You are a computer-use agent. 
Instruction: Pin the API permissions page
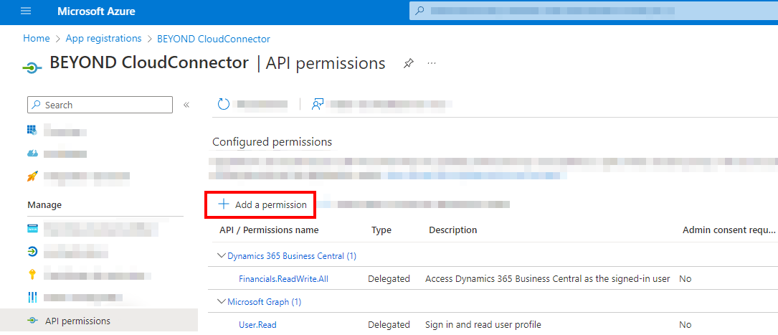click(x=408, y=64)
